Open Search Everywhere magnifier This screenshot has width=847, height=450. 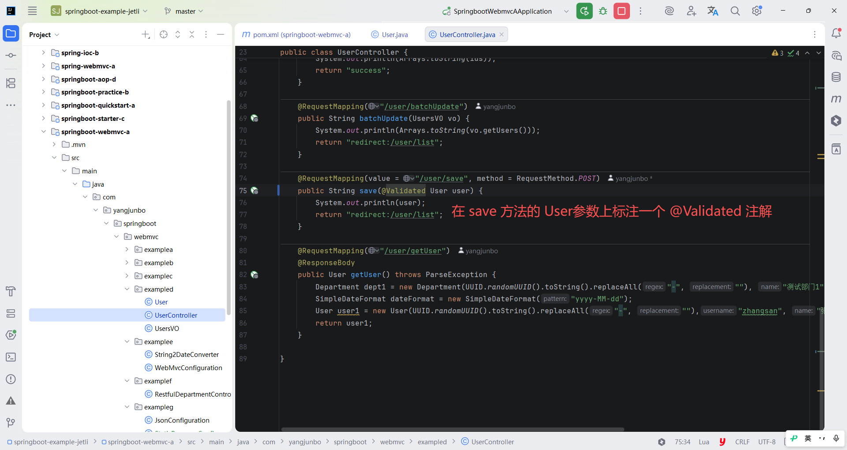click(x=735, y=11)
